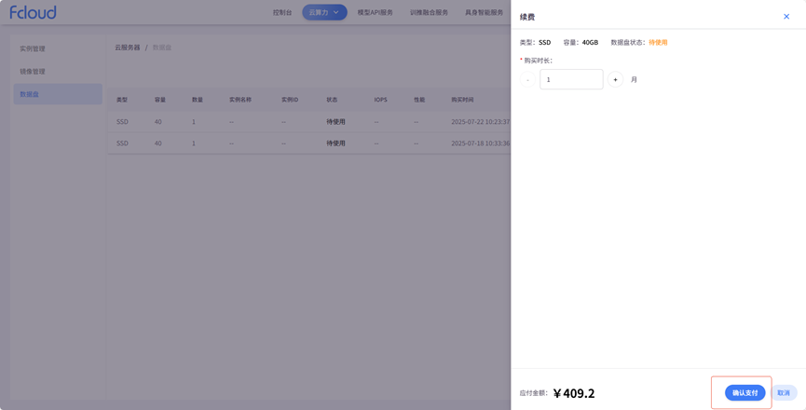Select the SSD row purchased 2025-07-18
Screen dimensions: 806x410
(x=307, y=143)
